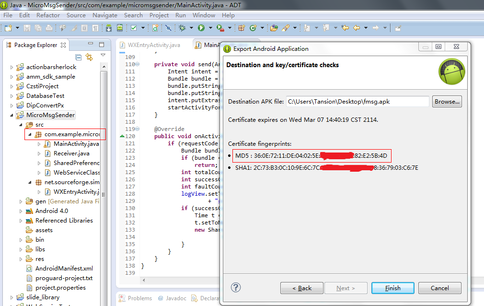
Task: Expand the DatabaseTest project node
Action: coord(12,96)
